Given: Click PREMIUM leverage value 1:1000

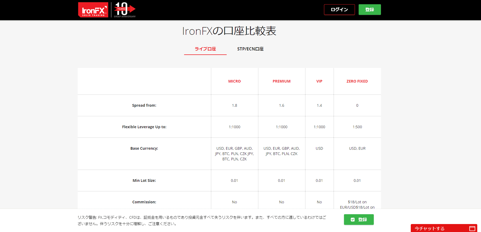Looking at the screenshot, I should 281,127.
